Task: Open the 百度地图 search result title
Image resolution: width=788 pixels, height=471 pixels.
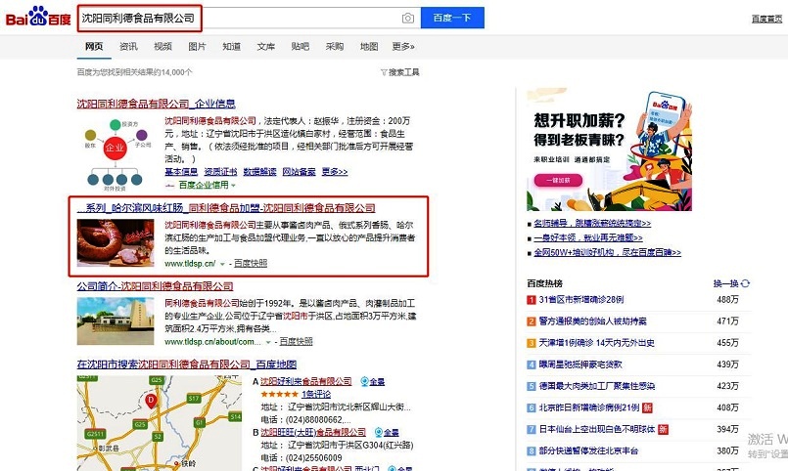Action: (186, 364)
